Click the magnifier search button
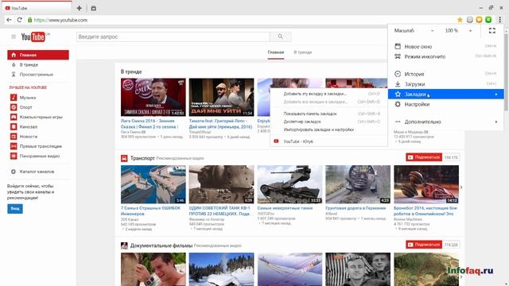Image resolution: width=509 pixels, height=286 pixels. click(281, 37)
